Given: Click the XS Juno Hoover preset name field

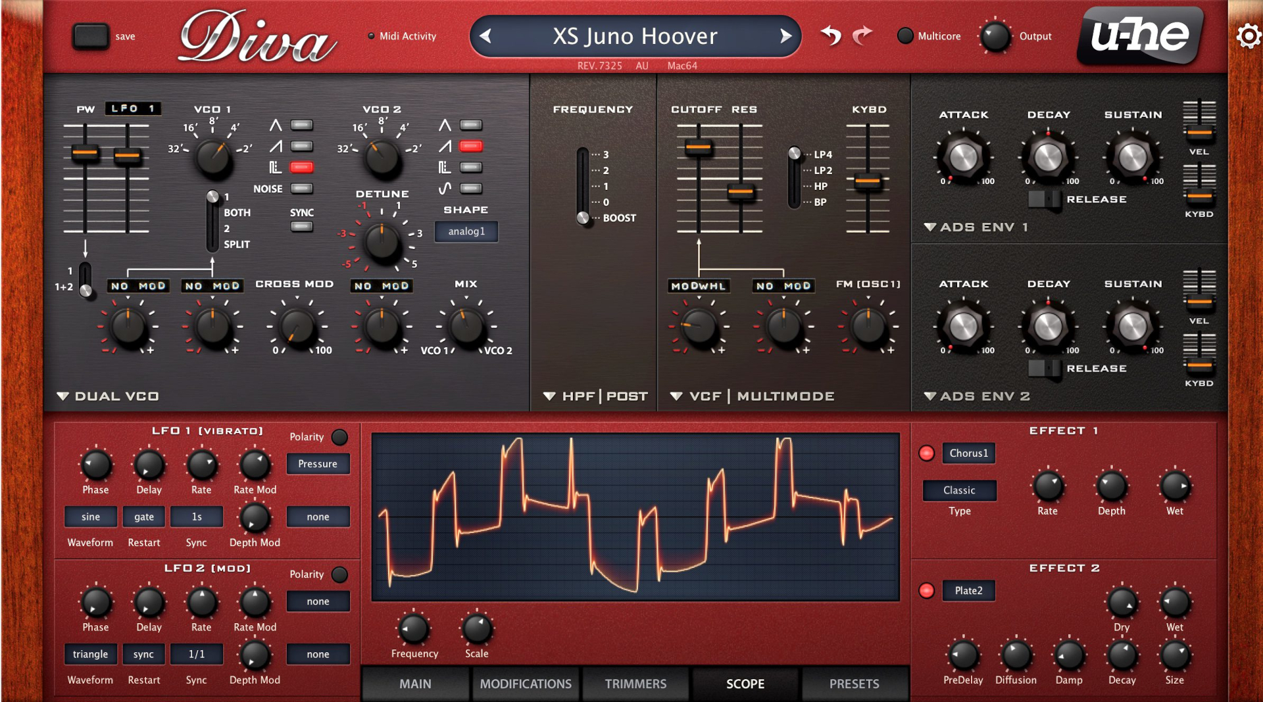Looking at the screenshot, I should click(x=635, y=36).
